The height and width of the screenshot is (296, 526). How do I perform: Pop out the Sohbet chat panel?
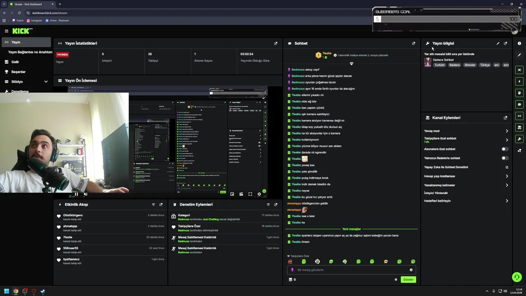pyautogui.click(x=413, y=43)
